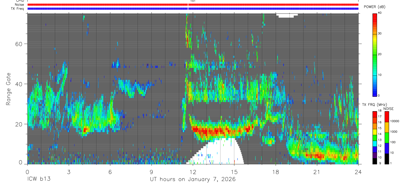Click the 'Range Gate' axis label
Screen dimensions: 403x186
pyautogui.click(x=9, y=89)
